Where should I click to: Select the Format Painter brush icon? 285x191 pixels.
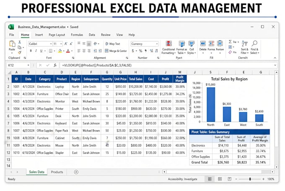point(20,52)
